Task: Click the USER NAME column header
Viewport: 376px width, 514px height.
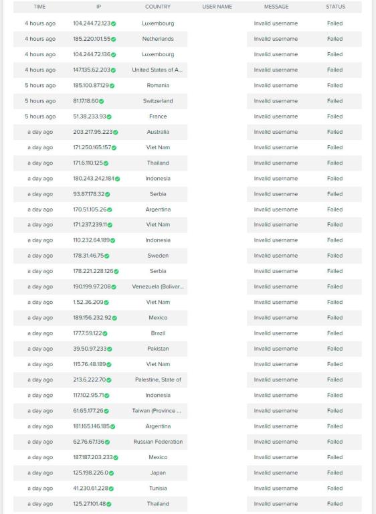Action: coord(217,7)
